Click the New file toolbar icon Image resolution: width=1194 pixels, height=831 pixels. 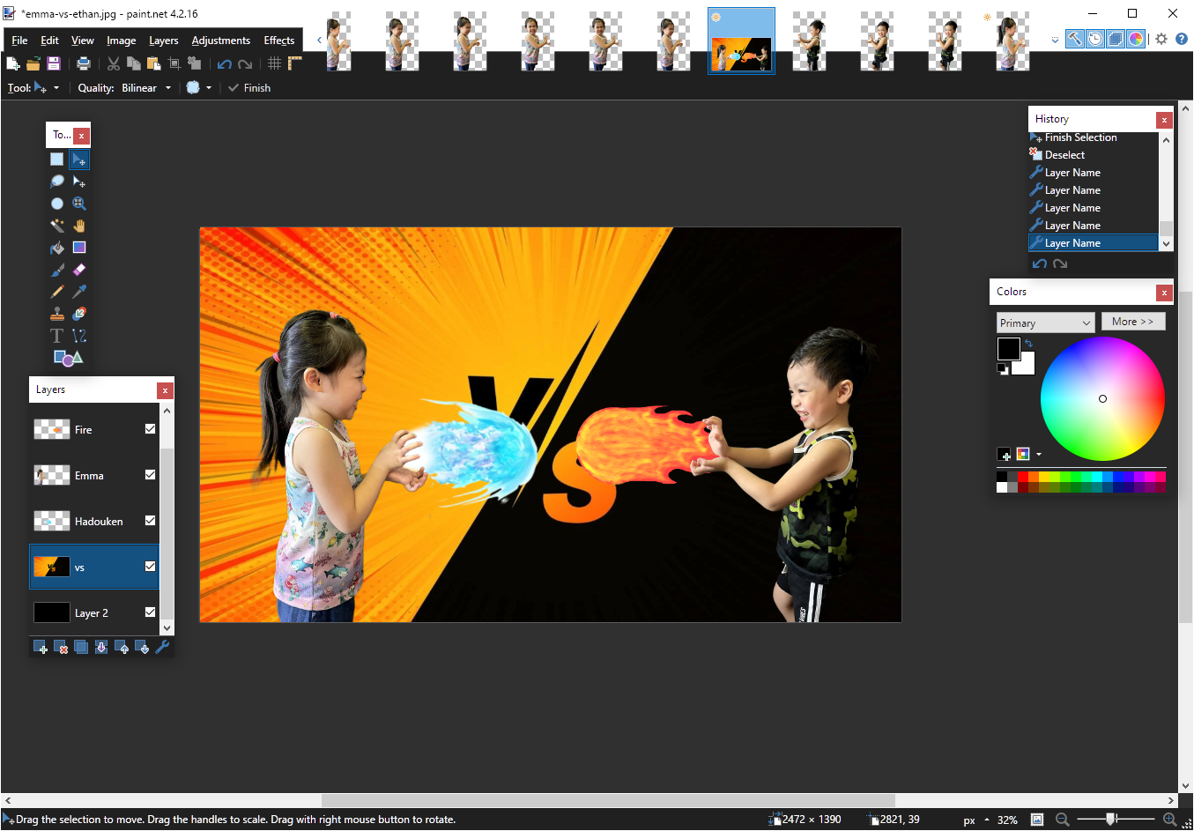(13, 63)
